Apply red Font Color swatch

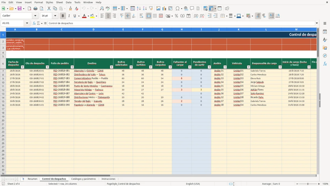(84, 16)
